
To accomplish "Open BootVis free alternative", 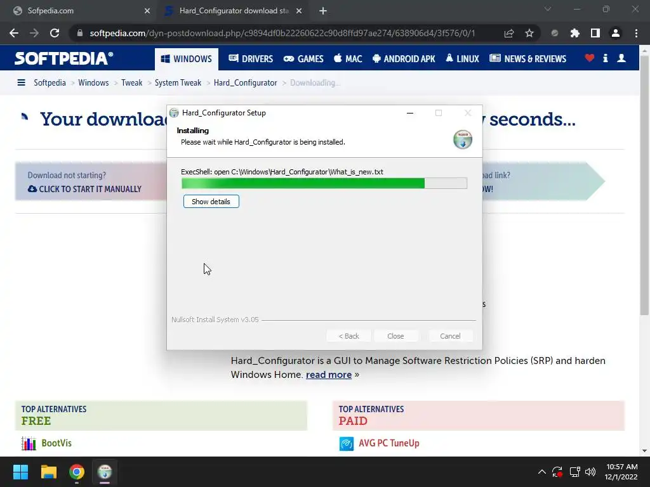I will coord(56,443).
